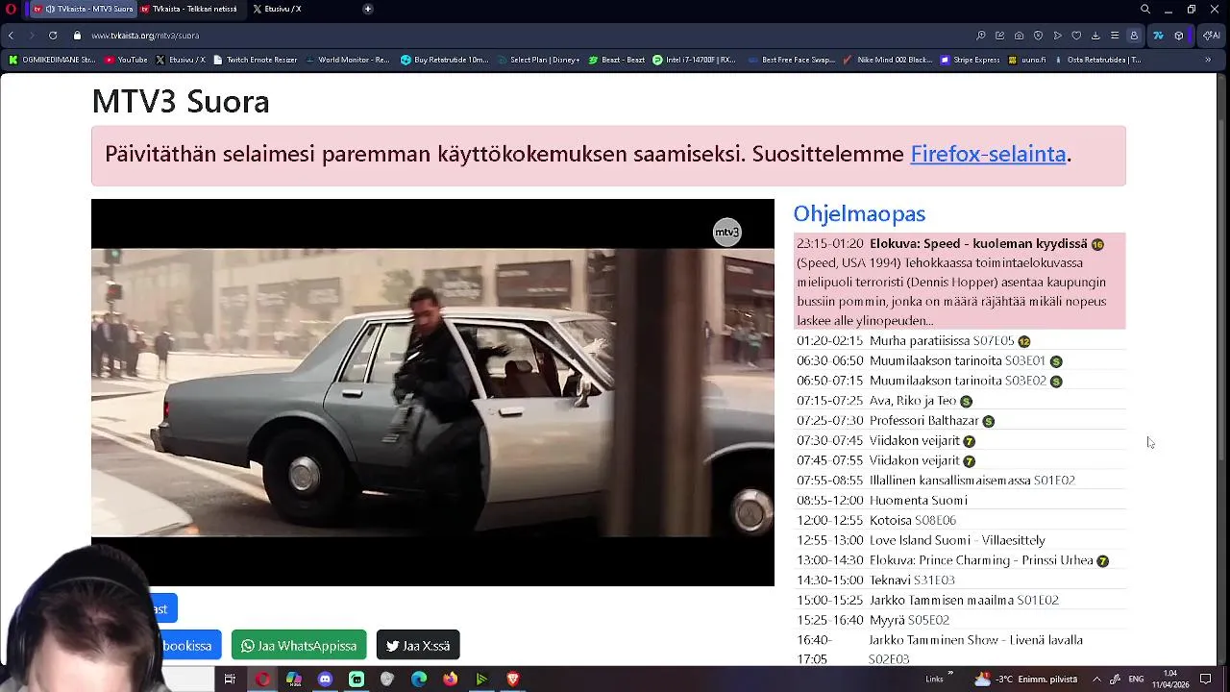Select Murha paratiisissa S07E05 listing

coord(959,341)
